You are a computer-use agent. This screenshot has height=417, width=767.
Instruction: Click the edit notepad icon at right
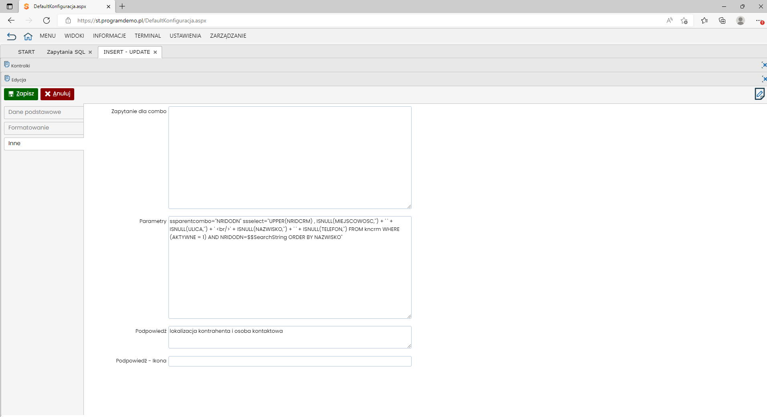coord(759,94)
